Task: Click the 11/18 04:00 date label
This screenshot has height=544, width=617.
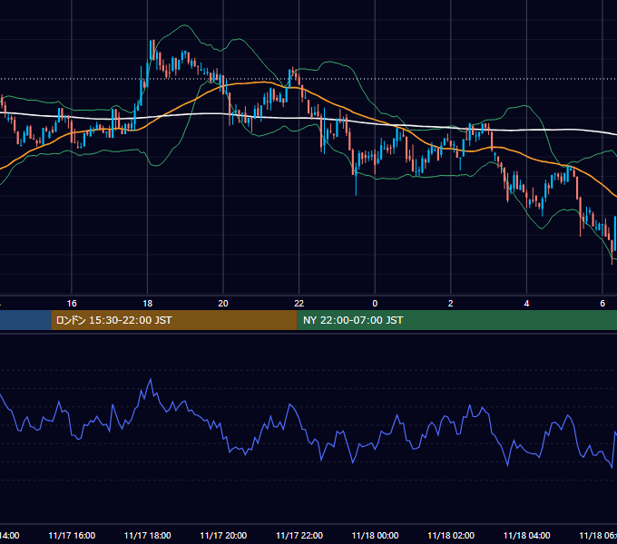Action: tap(526, 535)
